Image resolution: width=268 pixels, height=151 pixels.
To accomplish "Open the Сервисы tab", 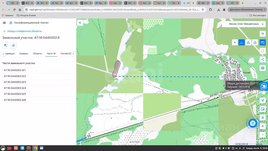I will pyautogui.click(x=24, y=53).
